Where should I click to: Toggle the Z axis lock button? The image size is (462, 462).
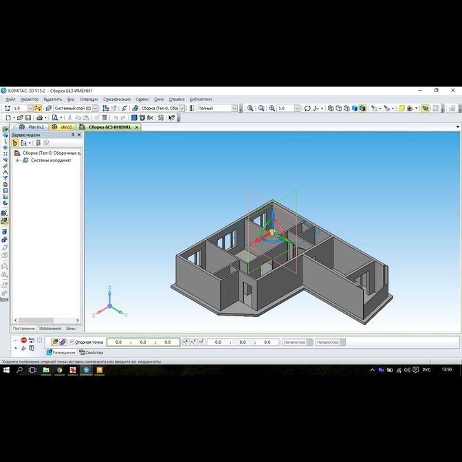(201, 342)
